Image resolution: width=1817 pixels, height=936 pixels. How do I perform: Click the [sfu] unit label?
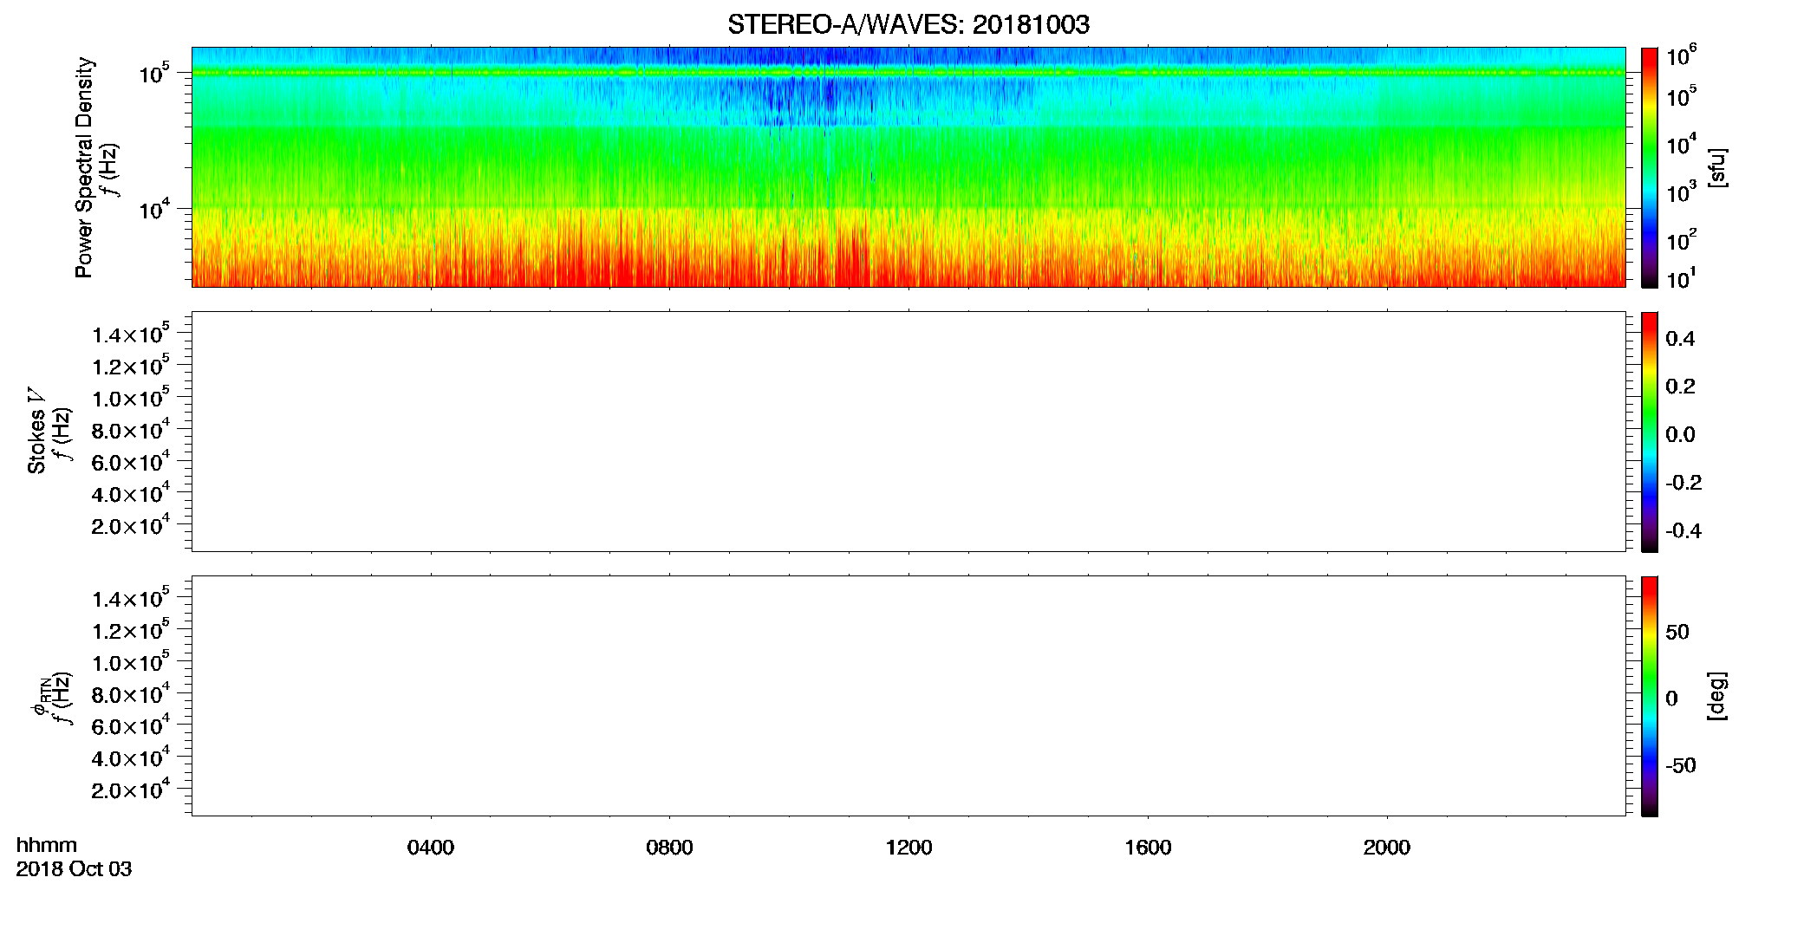(1717, 167)
